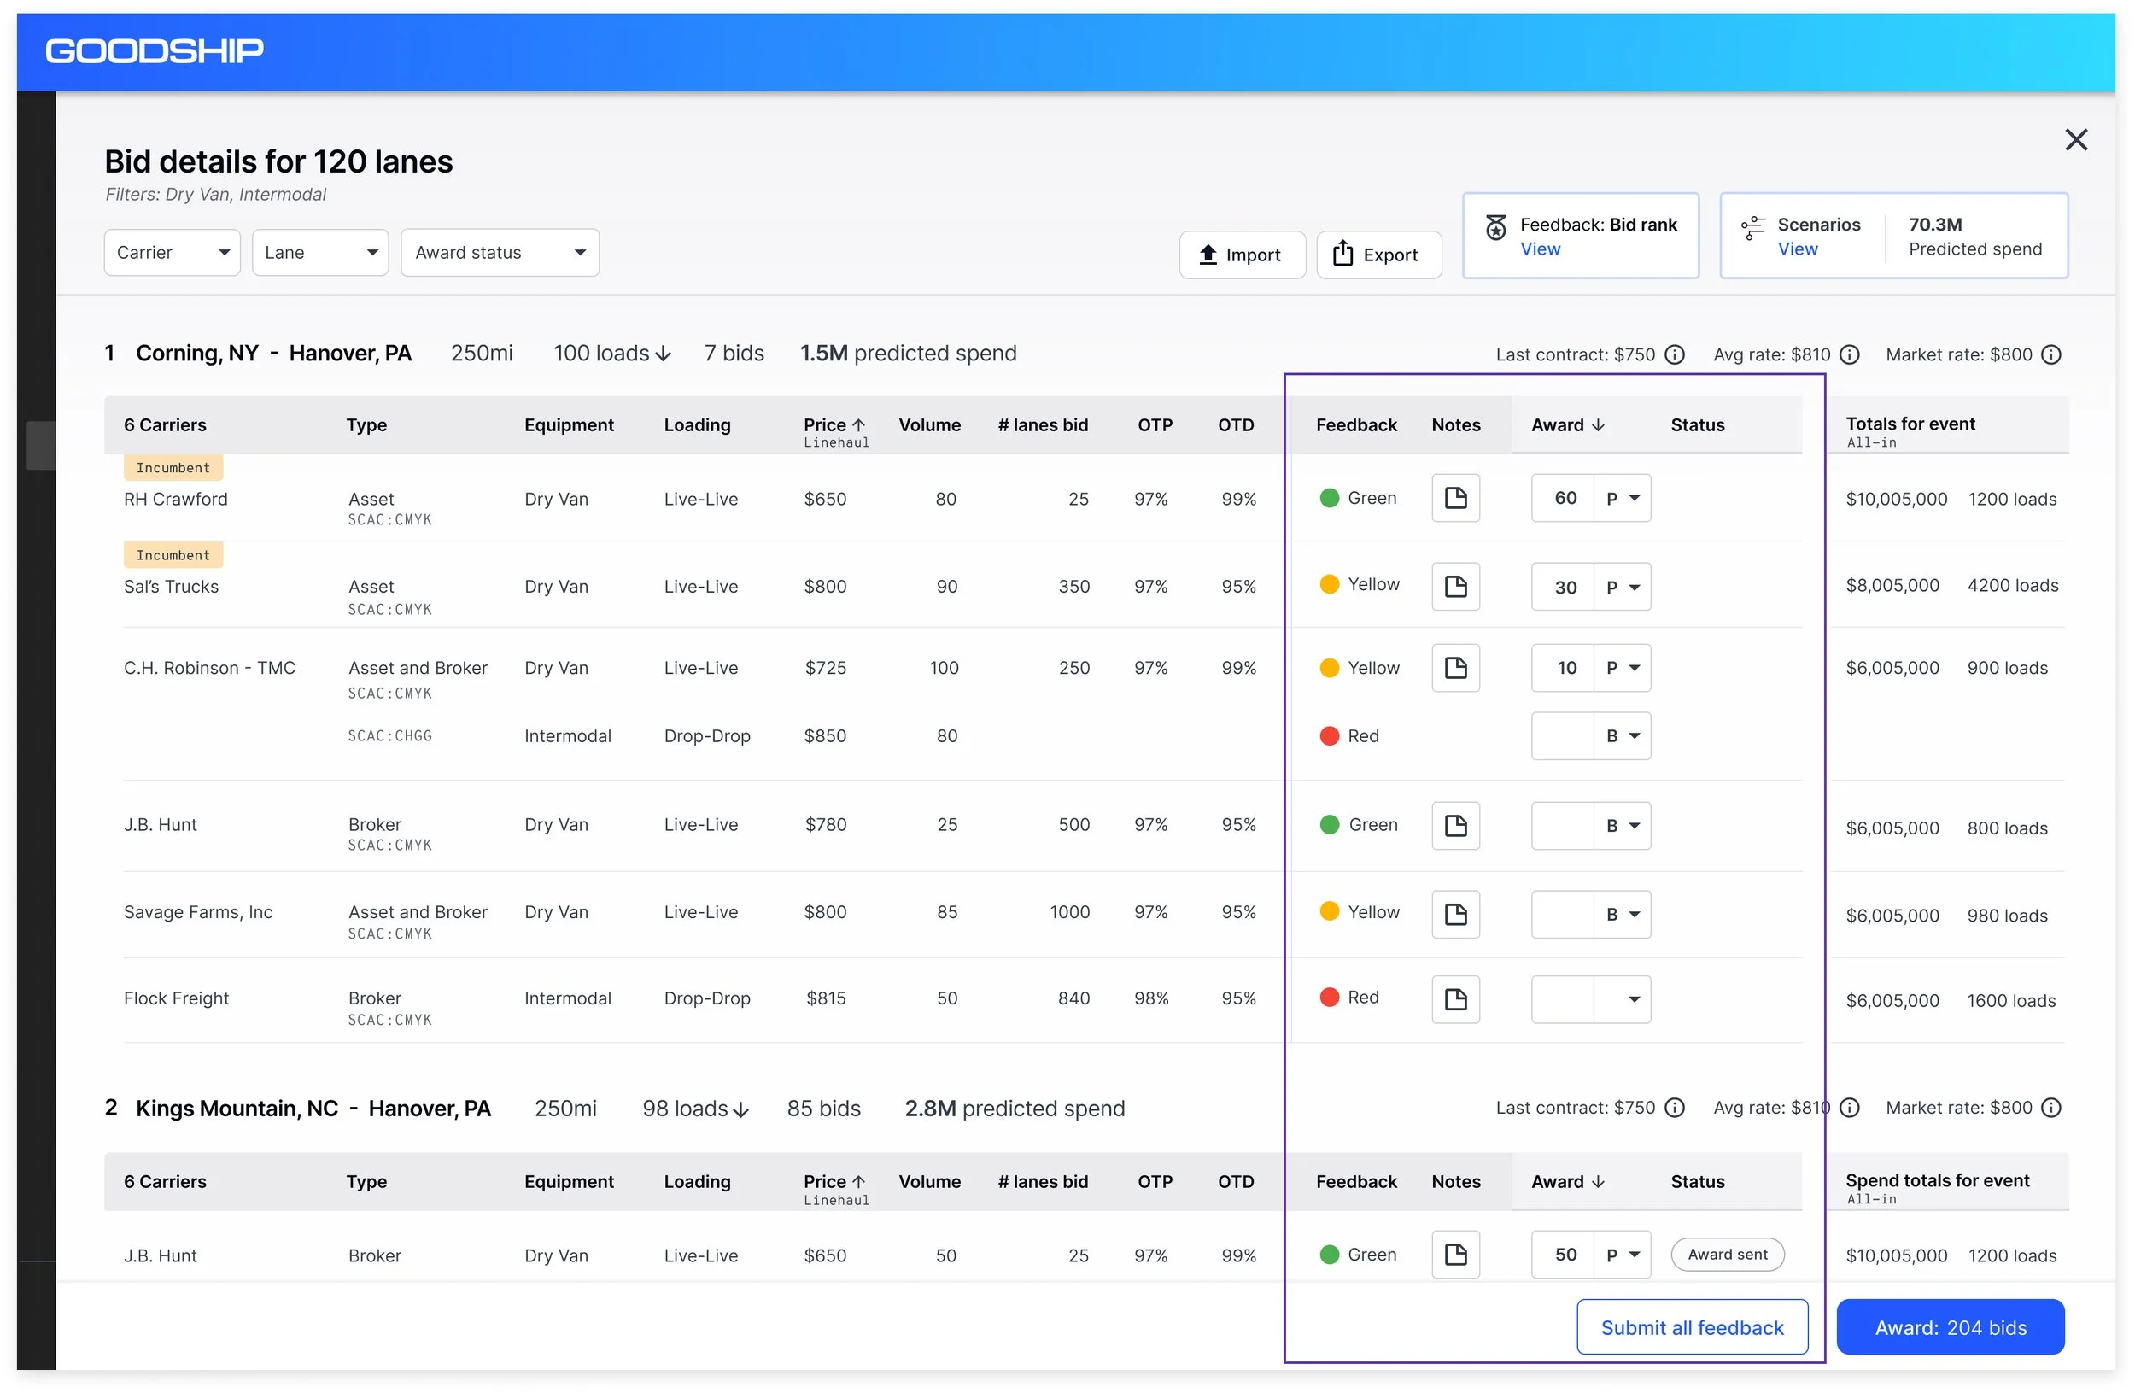Sort by Price using the up arrow
This screenshot has width=2135, height=1393.
coord(858,425)
